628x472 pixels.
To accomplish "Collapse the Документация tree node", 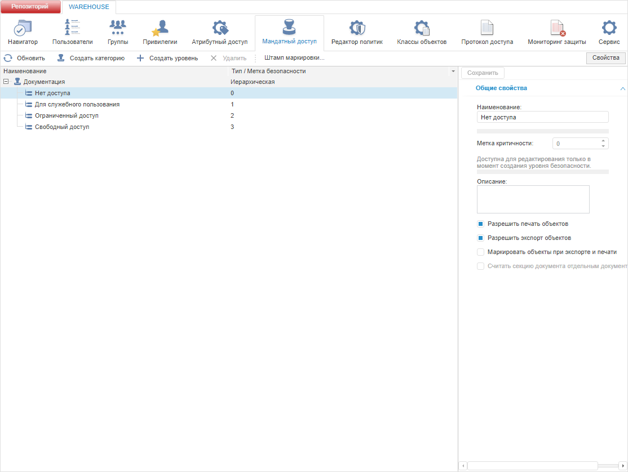I will click(x=6, y=82).
